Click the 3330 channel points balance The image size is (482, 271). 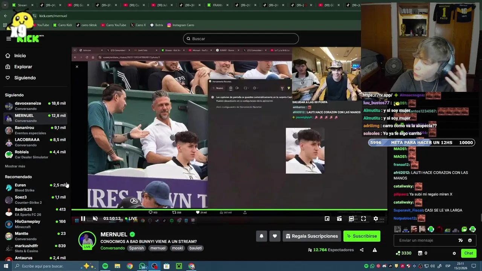[404, 253]
